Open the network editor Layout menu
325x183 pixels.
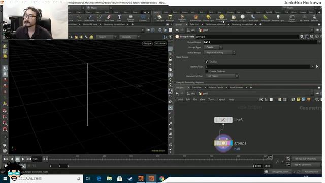pyautogui.click(x=221, y=100)
